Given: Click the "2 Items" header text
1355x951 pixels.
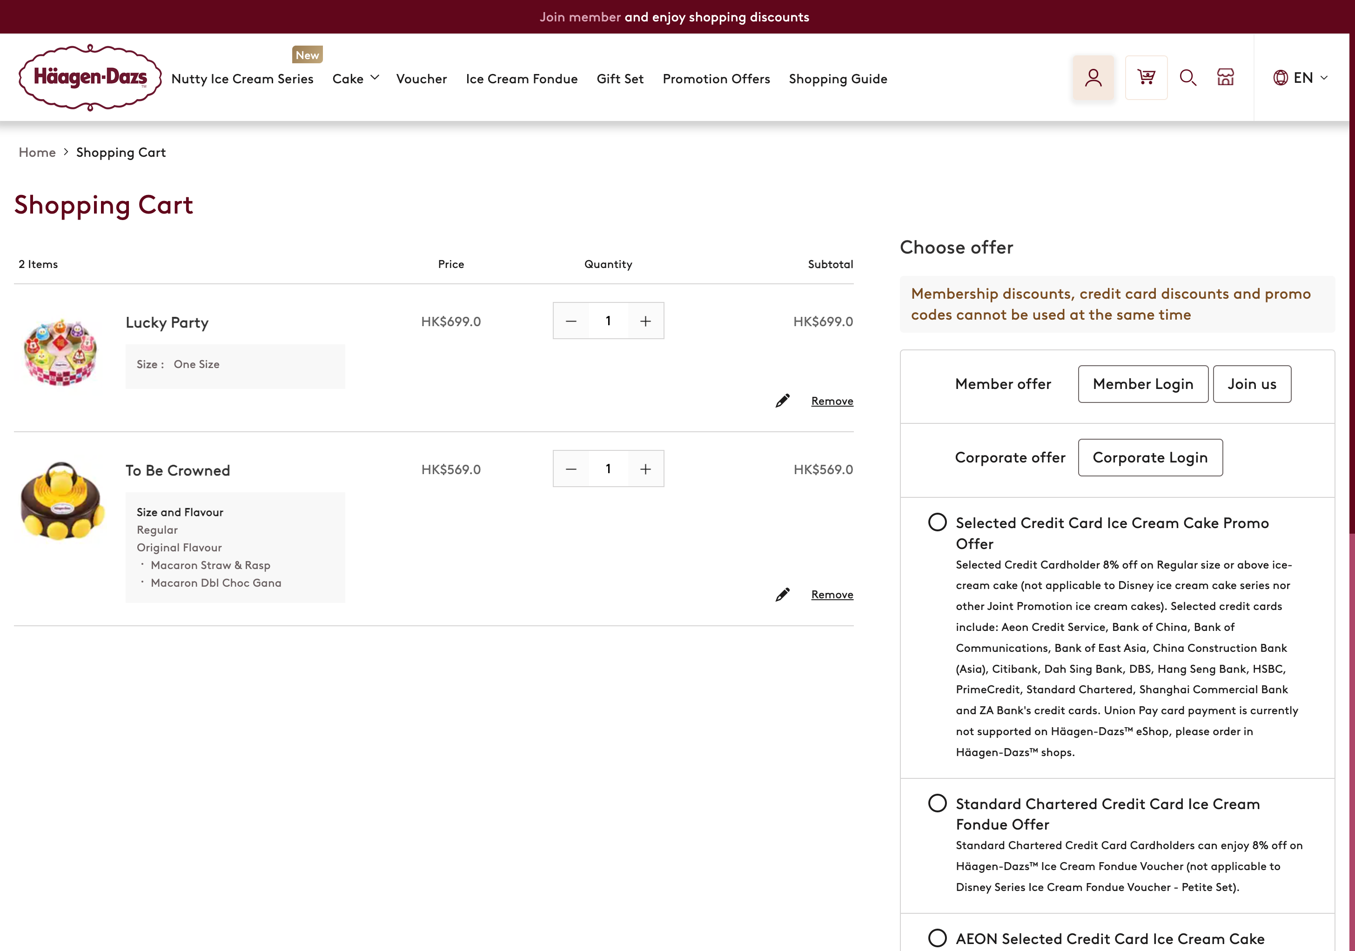Looking at the screenshot, I should click(x=38, y=264).
